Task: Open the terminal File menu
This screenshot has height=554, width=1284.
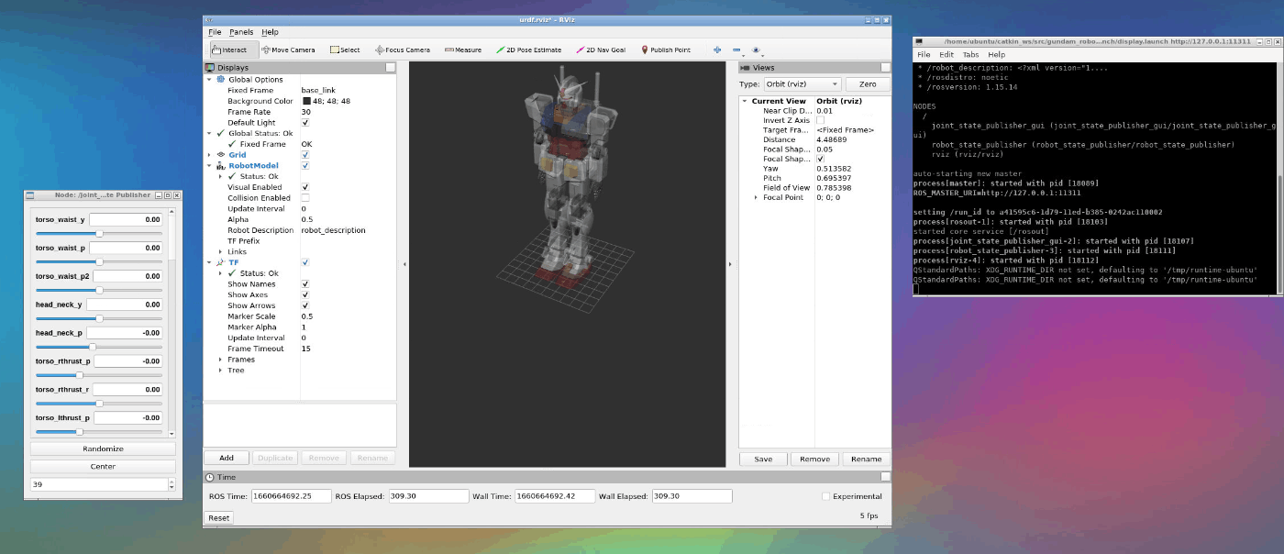Action: pyautogui.click(x=924, y=55)
